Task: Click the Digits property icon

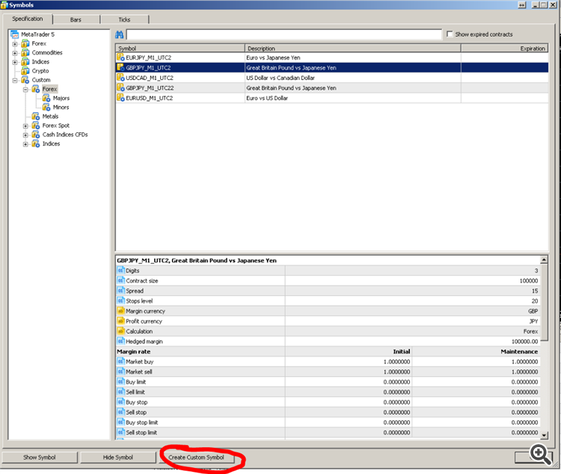Action: click(x=121, y=271)
